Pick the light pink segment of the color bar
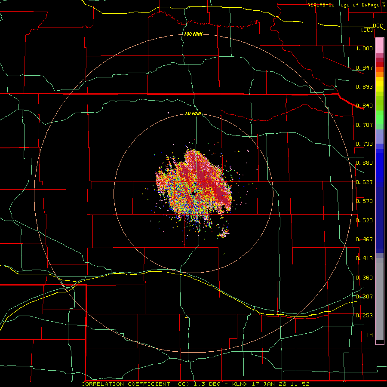 click(x=380, y=46)
